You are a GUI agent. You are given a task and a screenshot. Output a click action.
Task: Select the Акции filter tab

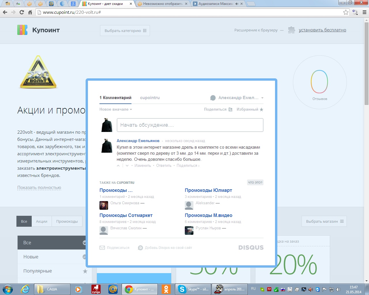42,221
